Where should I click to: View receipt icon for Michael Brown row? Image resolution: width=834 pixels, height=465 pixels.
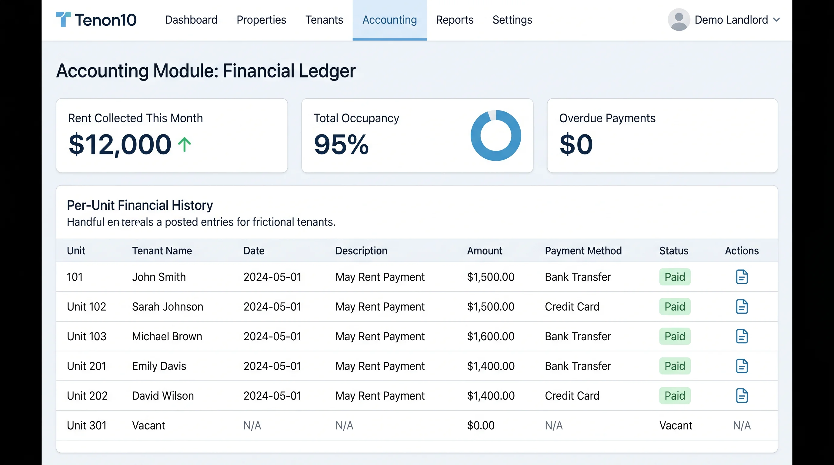pos(741,336)
